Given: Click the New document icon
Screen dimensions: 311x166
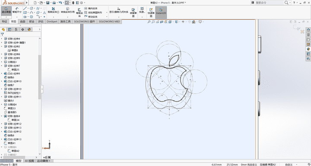Looking at the screenshot, I should click(35, 3).
